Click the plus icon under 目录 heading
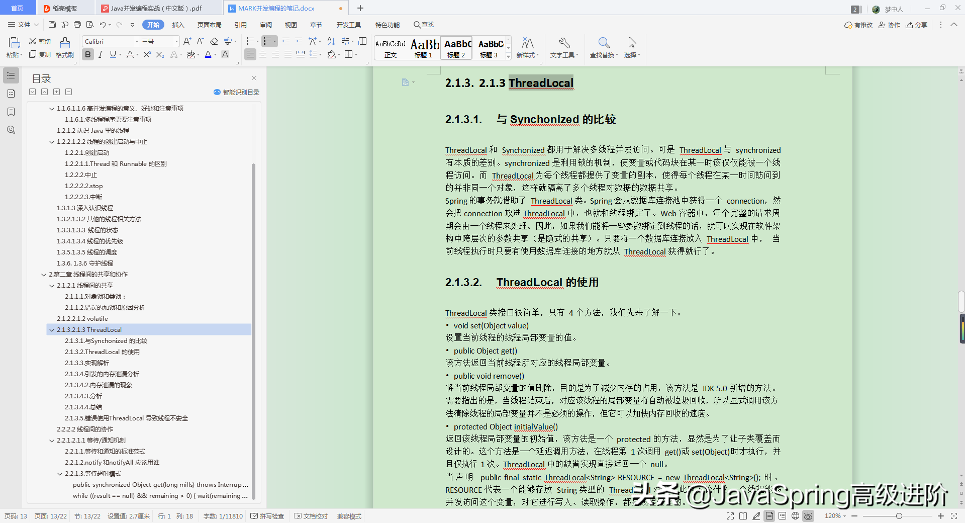Image resolution: width=965 pixels, height=523 pixels. [57, 92]
